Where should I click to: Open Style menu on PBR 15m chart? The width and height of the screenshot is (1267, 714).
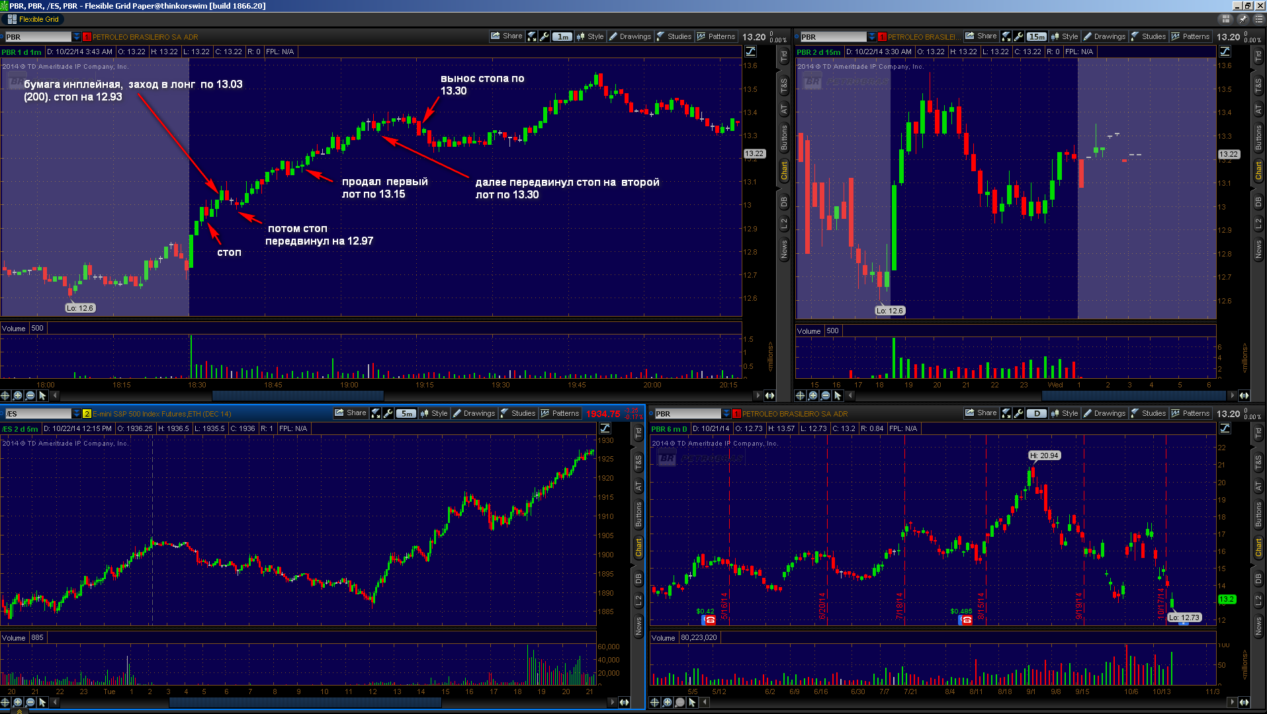1065,36
